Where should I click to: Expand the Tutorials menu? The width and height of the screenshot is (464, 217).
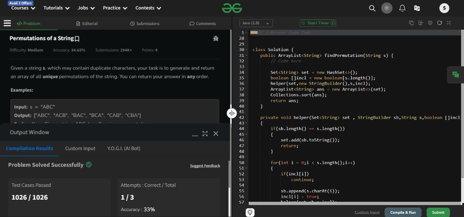[56, 8]
